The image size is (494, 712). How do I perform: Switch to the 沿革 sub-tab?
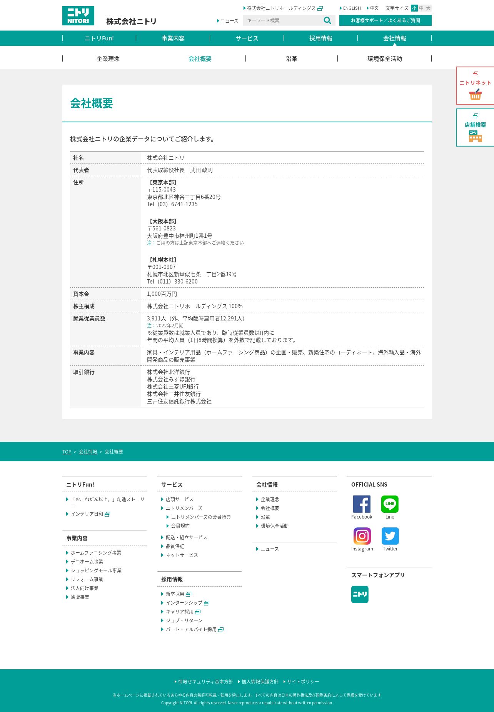pos(292,58)
